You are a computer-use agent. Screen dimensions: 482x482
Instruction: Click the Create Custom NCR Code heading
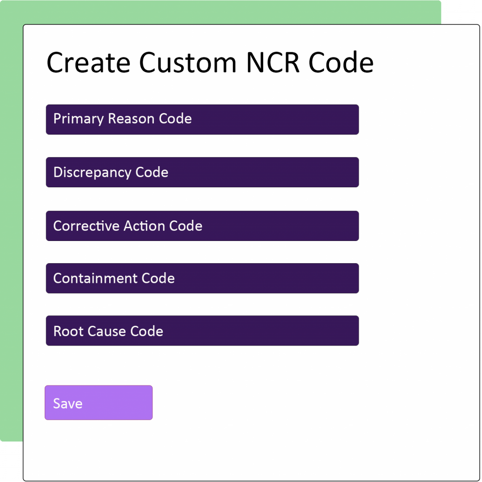point(210,63)
